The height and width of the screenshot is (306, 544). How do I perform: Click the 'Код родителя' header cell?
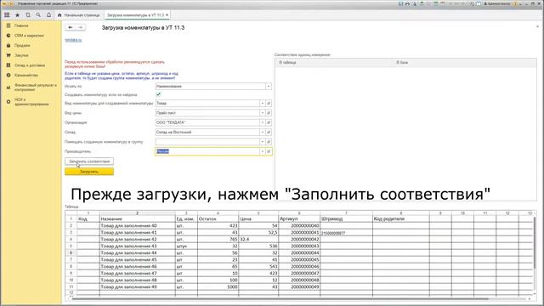[x=400, y=219]
